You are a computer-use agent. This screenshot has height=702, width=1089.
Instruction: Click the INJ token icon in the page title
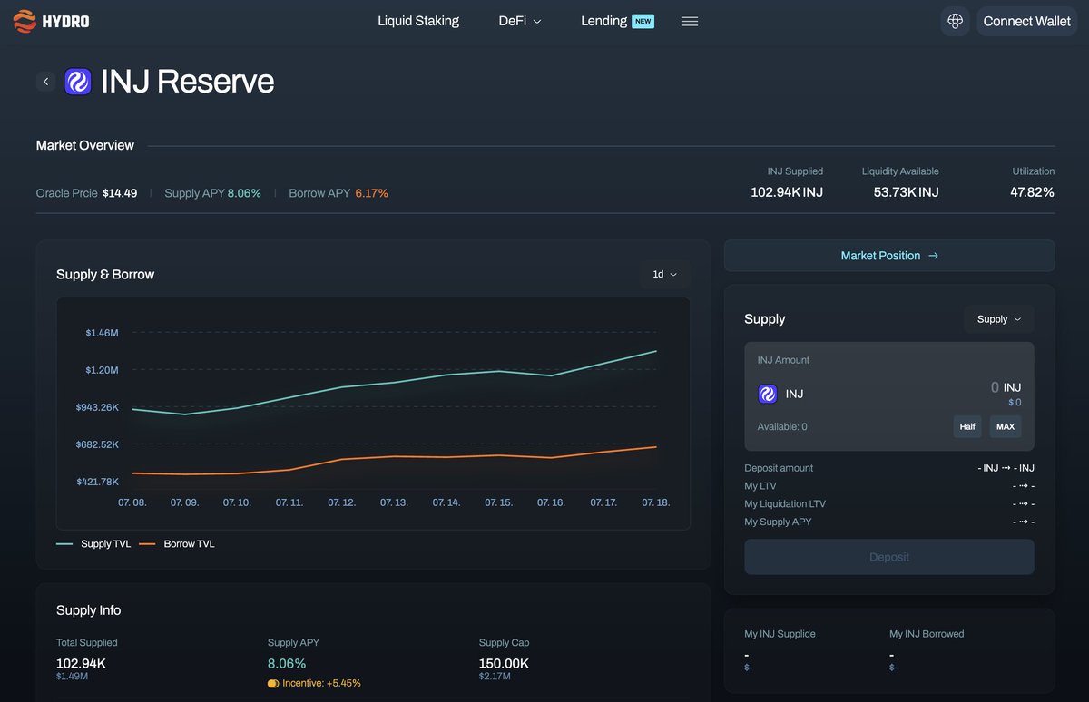(x=78, y=82)
